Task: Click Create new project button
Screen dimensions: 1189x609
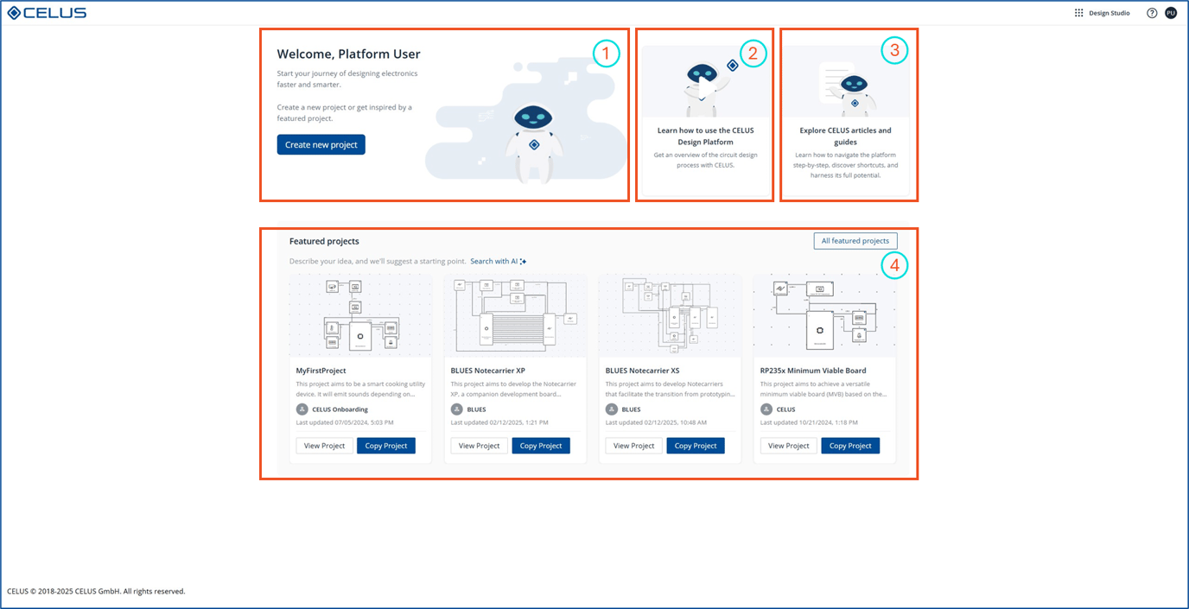Action: (x=321, y=144)
